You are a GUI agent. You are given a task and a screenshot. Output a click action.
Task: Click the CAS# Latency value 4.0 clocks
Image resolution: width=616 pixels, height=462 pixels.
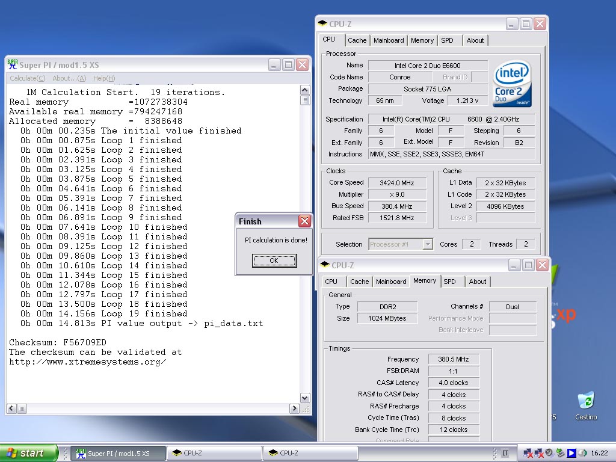(x=454, y=383)
